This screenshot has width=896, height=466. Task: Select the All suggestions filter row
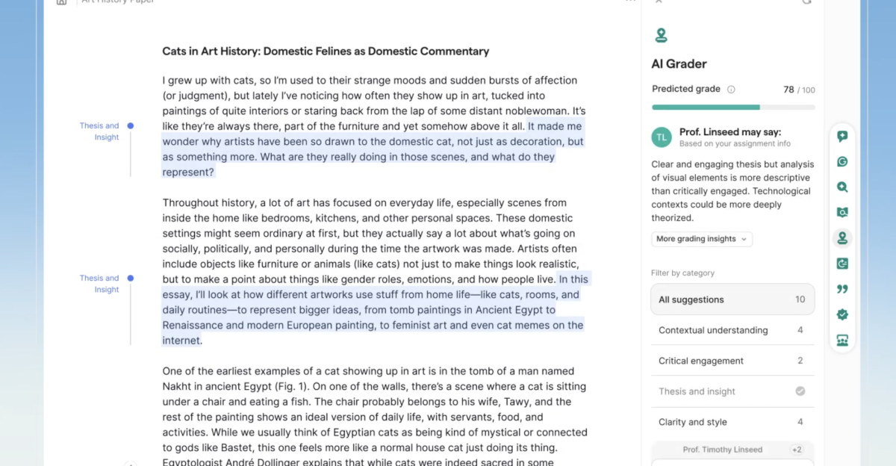(x=732, y=299)
